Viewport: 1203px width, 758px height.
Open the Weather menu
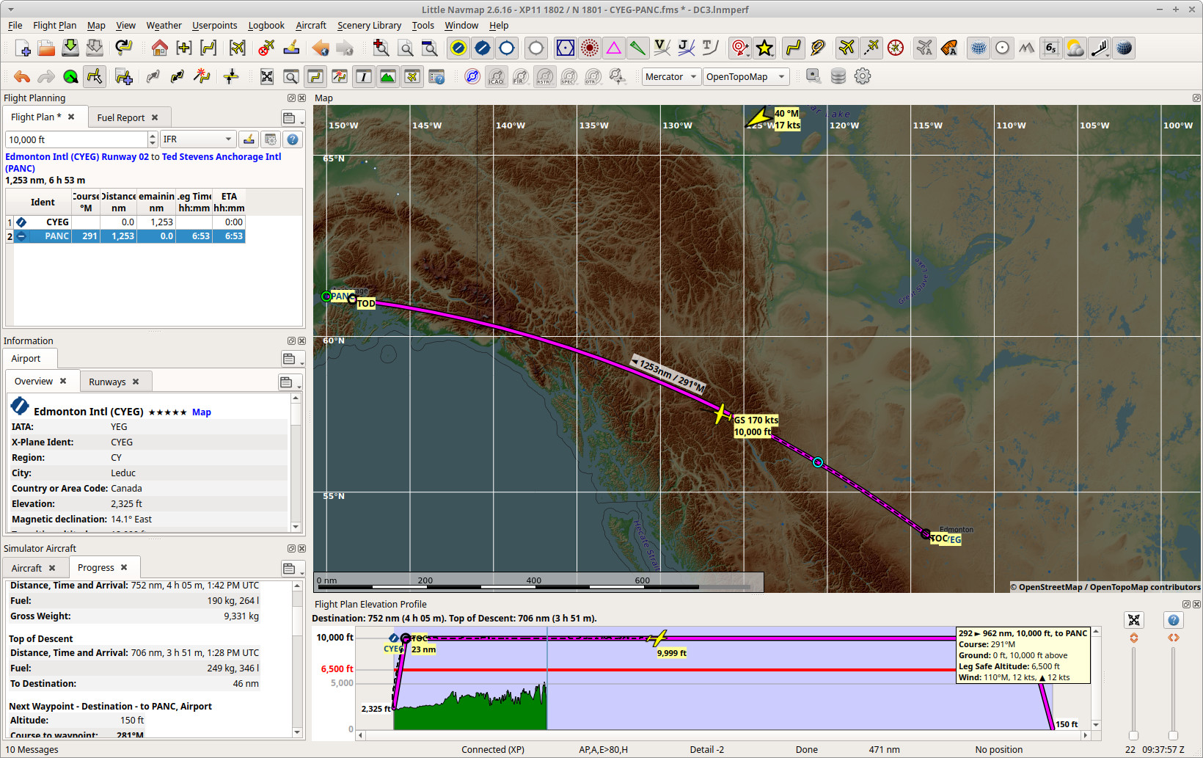tap(164, 25)
